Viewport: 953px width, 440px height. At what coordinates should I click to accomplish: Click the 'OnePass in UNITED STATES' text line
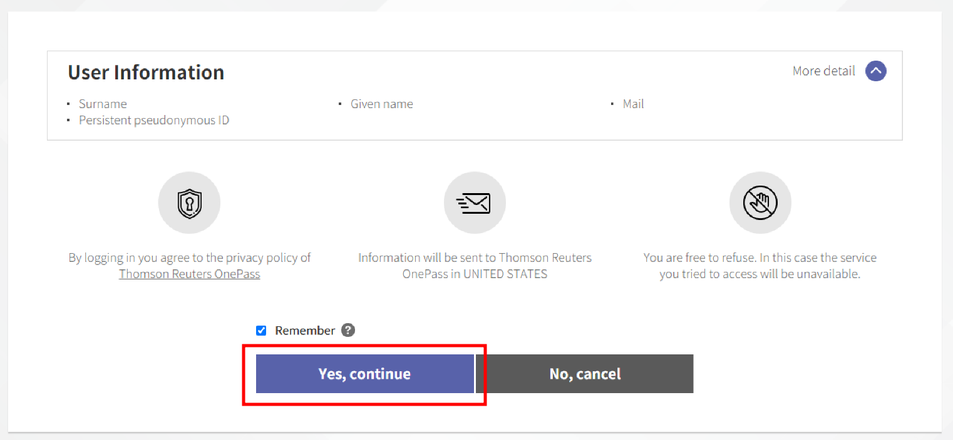475,274
